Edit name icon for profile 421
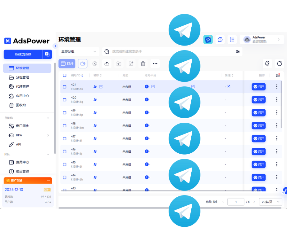Image resolution: width=287 pixels, height=241 pixels. click(x=101, y=86)
